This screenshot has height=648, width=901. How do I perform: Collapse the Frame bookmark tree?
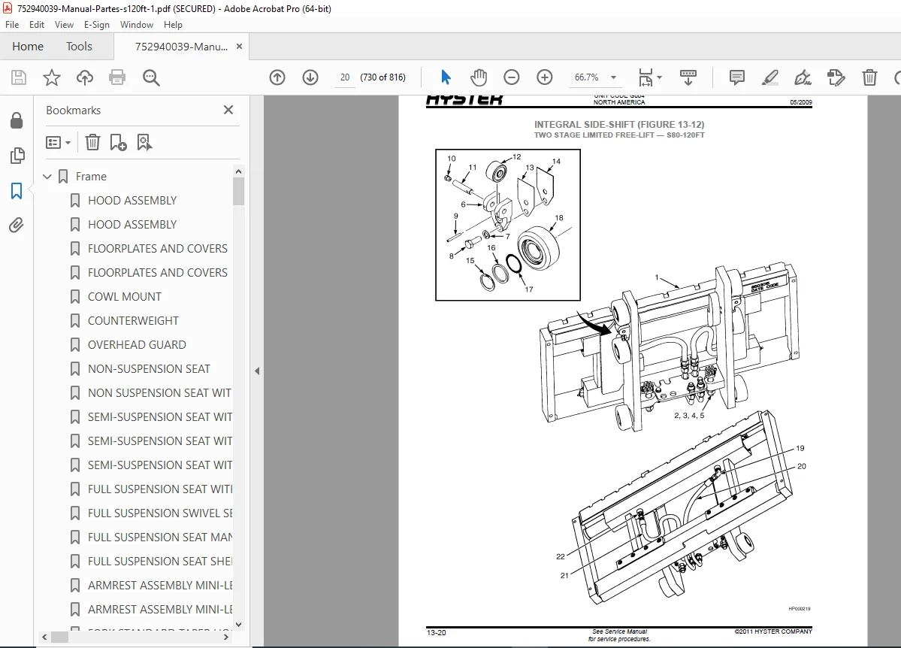click(x=47, y=177)
